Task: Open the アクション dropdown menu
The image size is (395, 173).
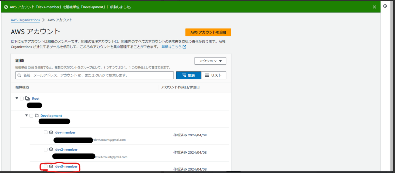Action: (210, 61)
